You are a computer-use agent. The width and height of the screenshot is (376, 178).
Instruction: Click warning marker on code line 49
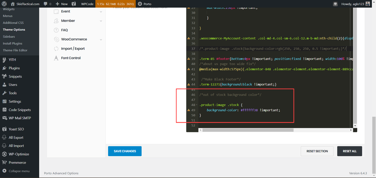(x=189, y=110)
